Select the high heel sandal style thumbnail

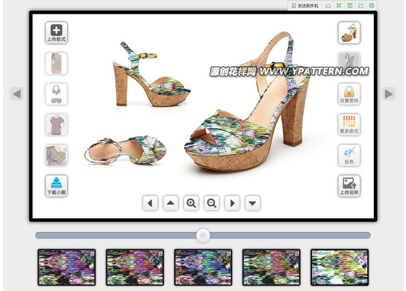349,32
